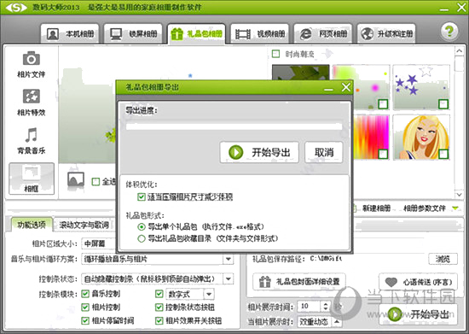
Task: Close the 礼品包相册导出 dialog
Action: (x=346, y=87)
